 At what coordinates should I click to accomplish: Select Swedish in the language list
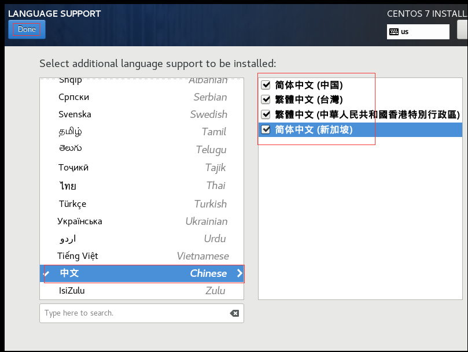[142, 114]
